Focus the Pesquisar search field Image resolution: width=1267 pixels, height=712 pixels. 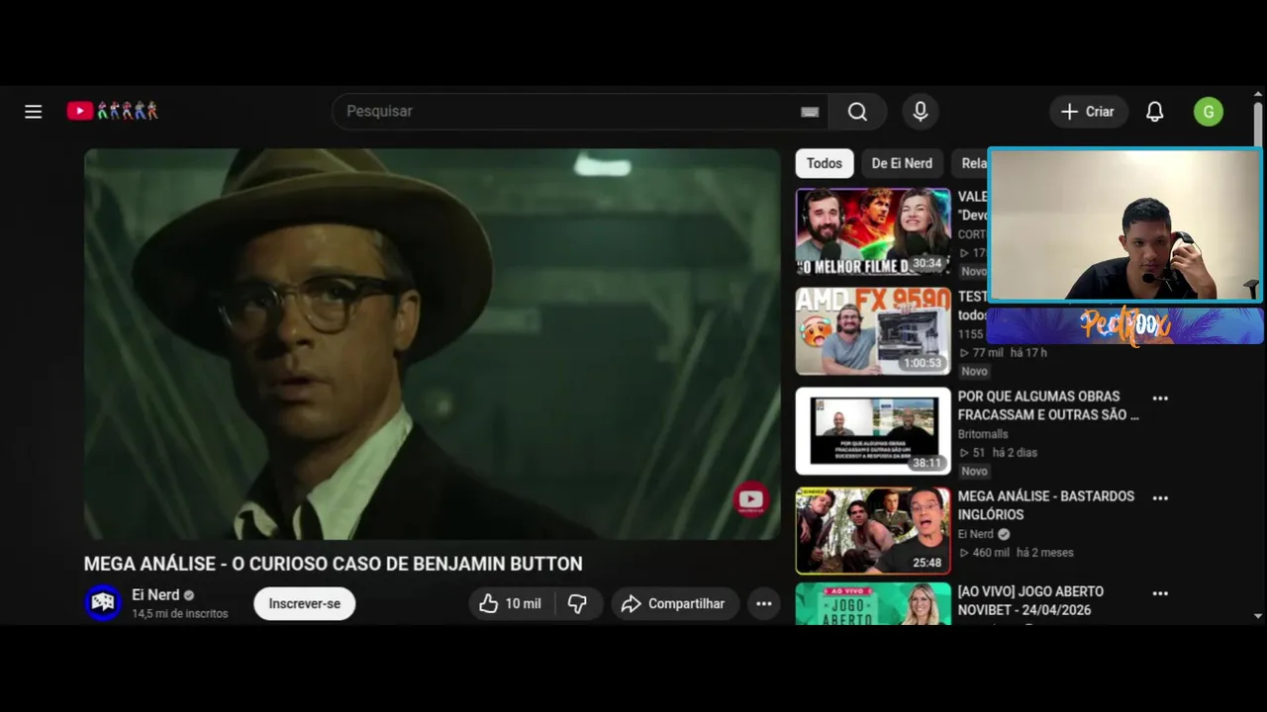tap(579, 112)
